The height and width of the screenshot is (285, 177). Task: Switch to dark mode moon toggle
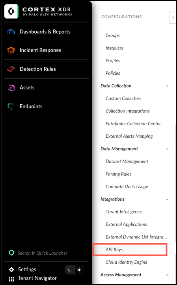click(x=70, y=270)
